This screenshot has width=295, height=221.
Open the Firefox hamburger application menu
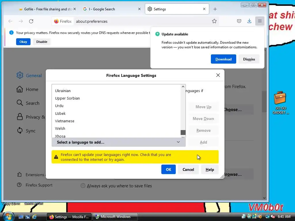260,21
